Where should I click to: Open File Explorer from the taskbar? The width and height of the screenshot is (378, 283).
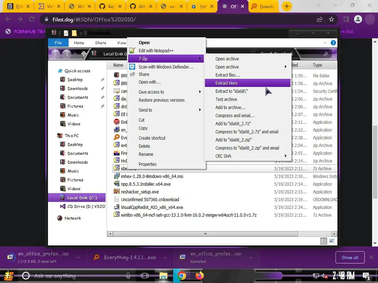[163, 276]
